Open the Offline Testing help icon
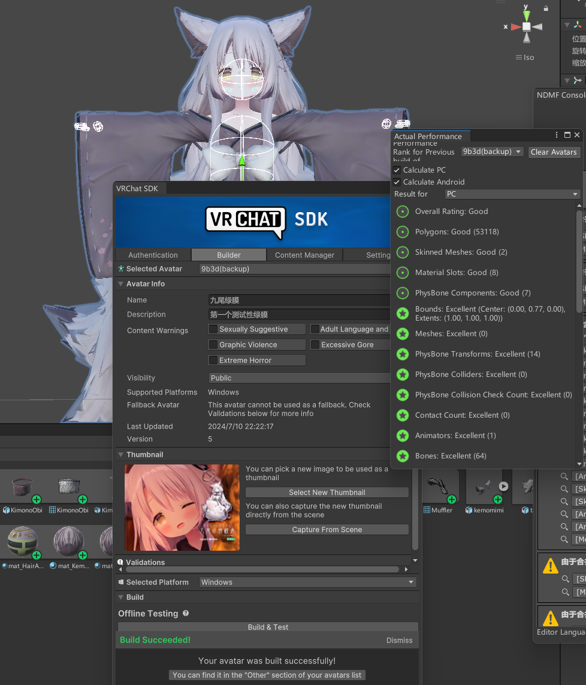Image resolution: width=586 pixels, height=685 pixels. 186,613
